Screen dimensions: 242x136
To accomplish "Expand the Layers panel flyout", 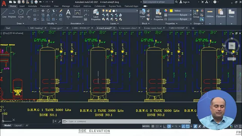I will (114, 23).
